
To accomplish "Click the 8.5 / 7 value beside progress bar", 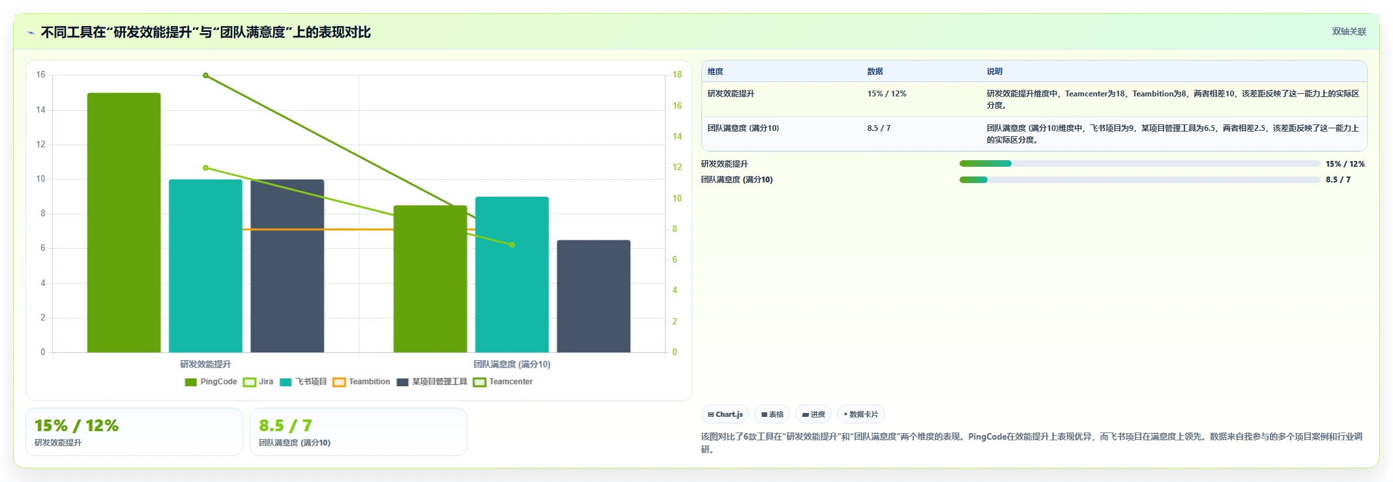I will (x=1338, y=180).
